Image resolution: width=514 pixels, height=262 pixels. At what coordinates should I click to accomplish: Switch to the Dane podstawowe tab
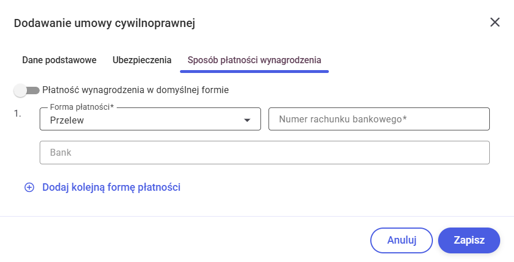point(59,60)
